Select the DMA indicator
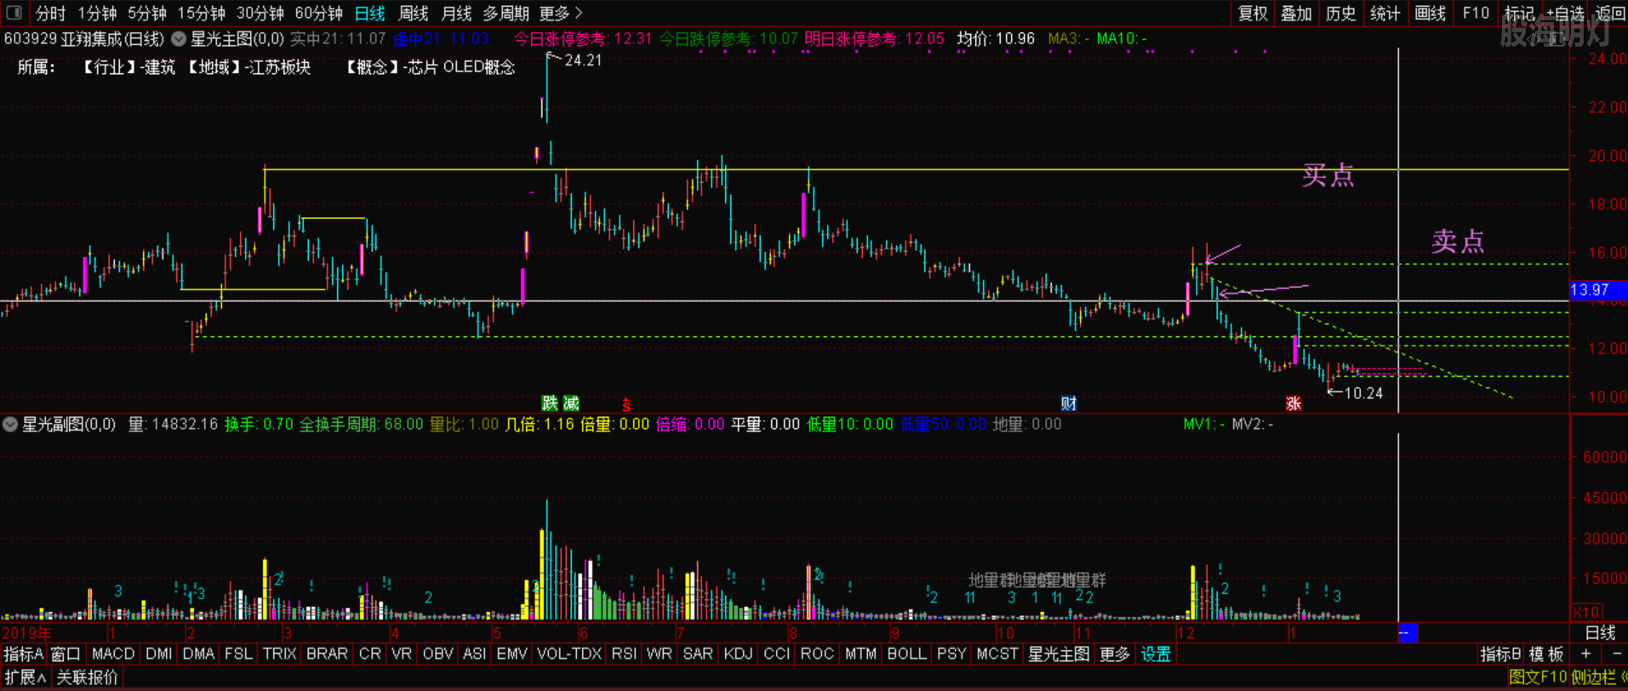 tap(198, 654)
